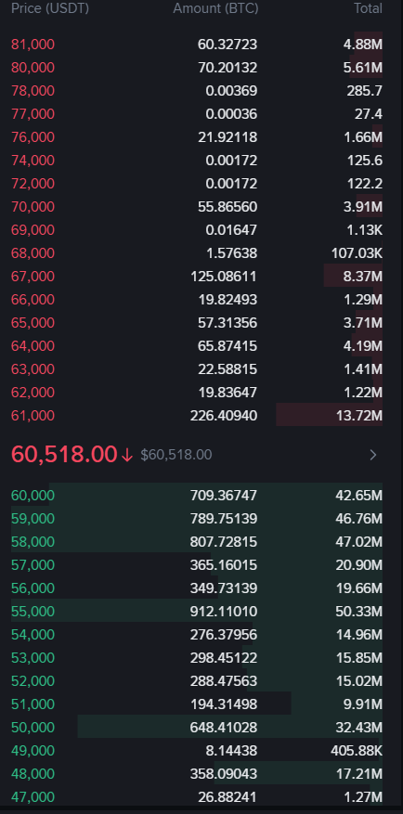Select the 47,000 bid price
Viewport: 403px width, 814px height.
[x=32, y=797]
